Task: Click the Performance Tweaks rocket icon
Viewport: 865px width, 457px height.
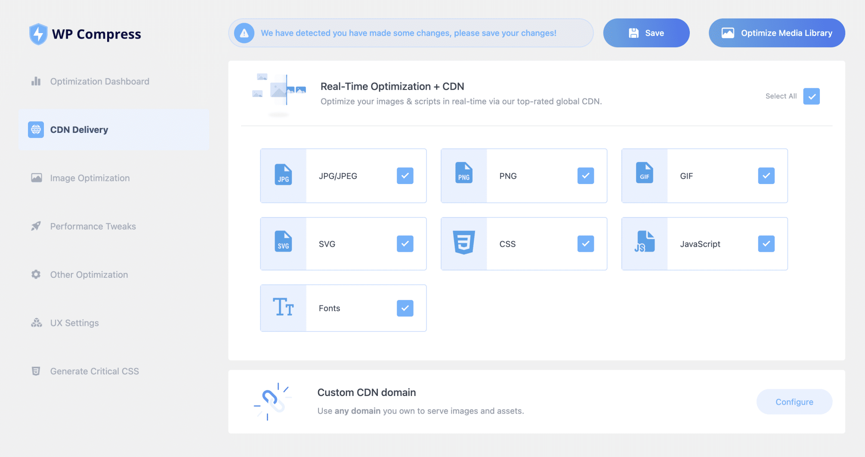Action: tap(36, 226)
